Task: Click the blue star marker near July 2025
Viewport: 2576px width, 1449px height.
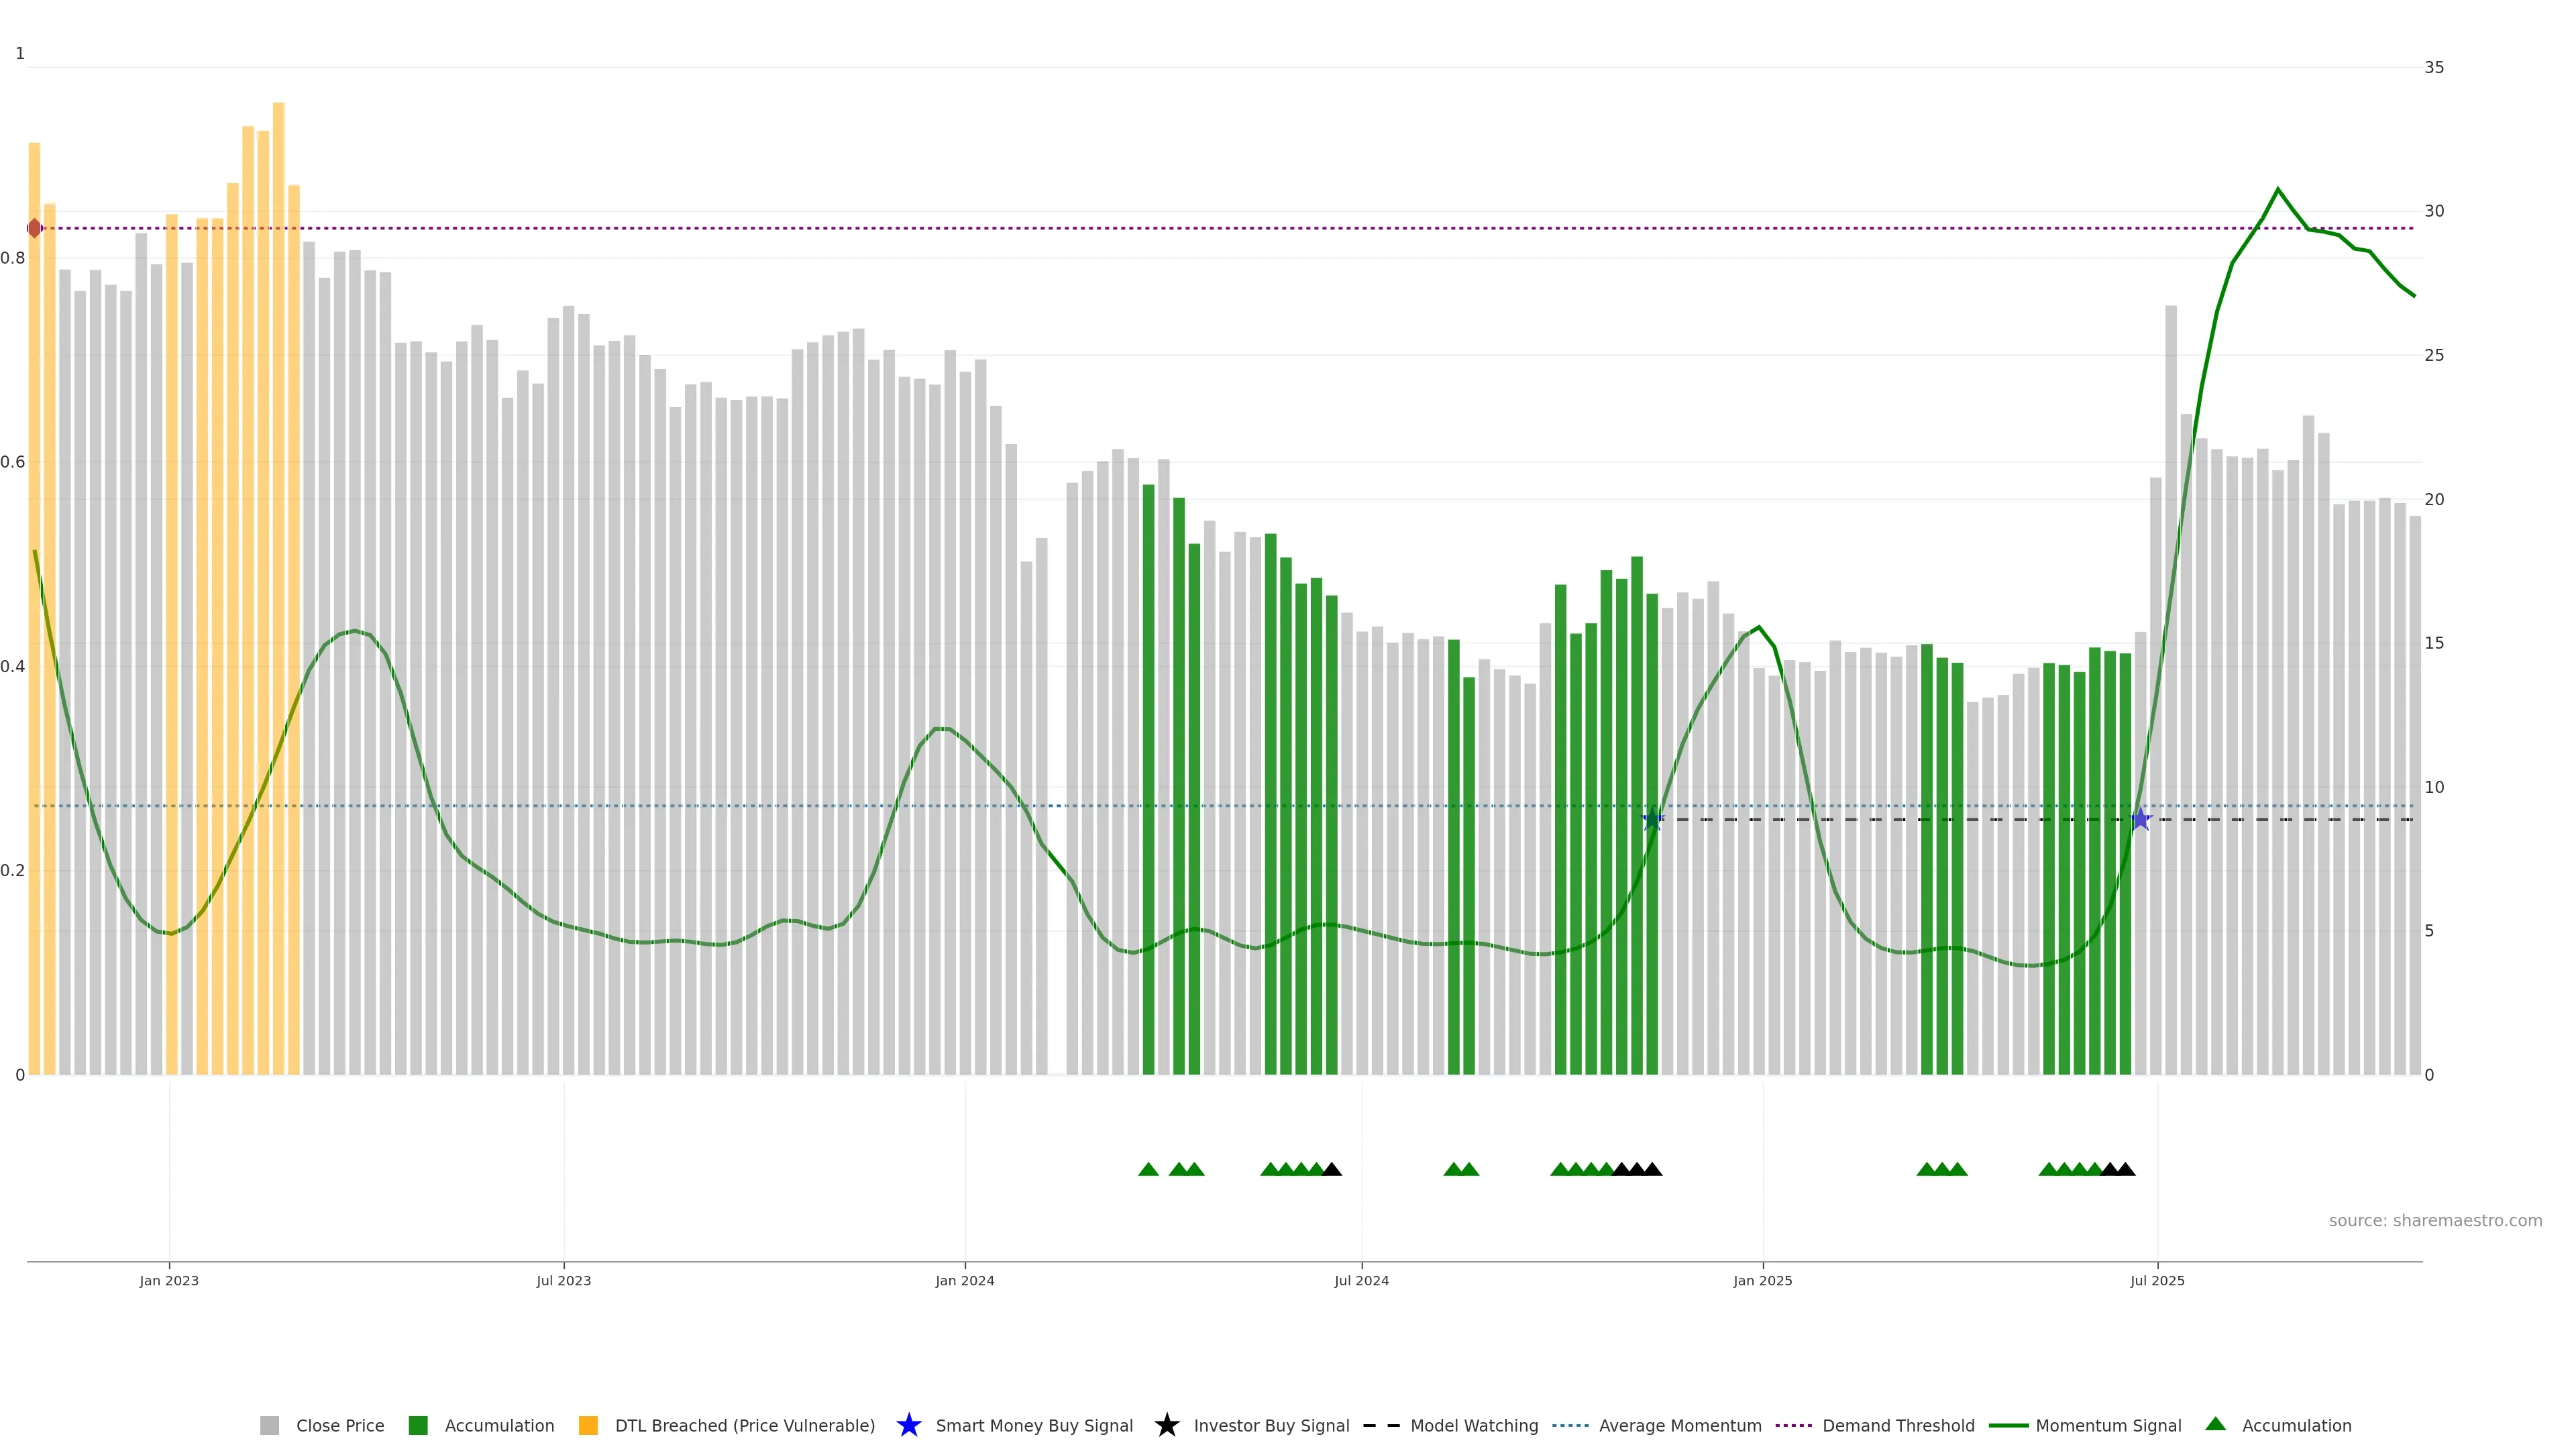Action: 2140,819
